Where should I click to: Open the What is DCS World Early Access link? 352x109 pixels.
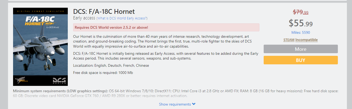122,18
